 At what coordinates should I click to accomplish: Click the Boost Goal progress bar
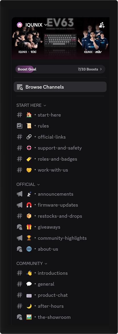click(x=60, y=69)
